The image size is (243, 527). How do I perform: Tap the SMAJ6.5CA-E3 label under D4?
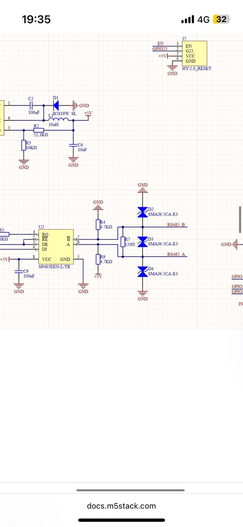163,274
